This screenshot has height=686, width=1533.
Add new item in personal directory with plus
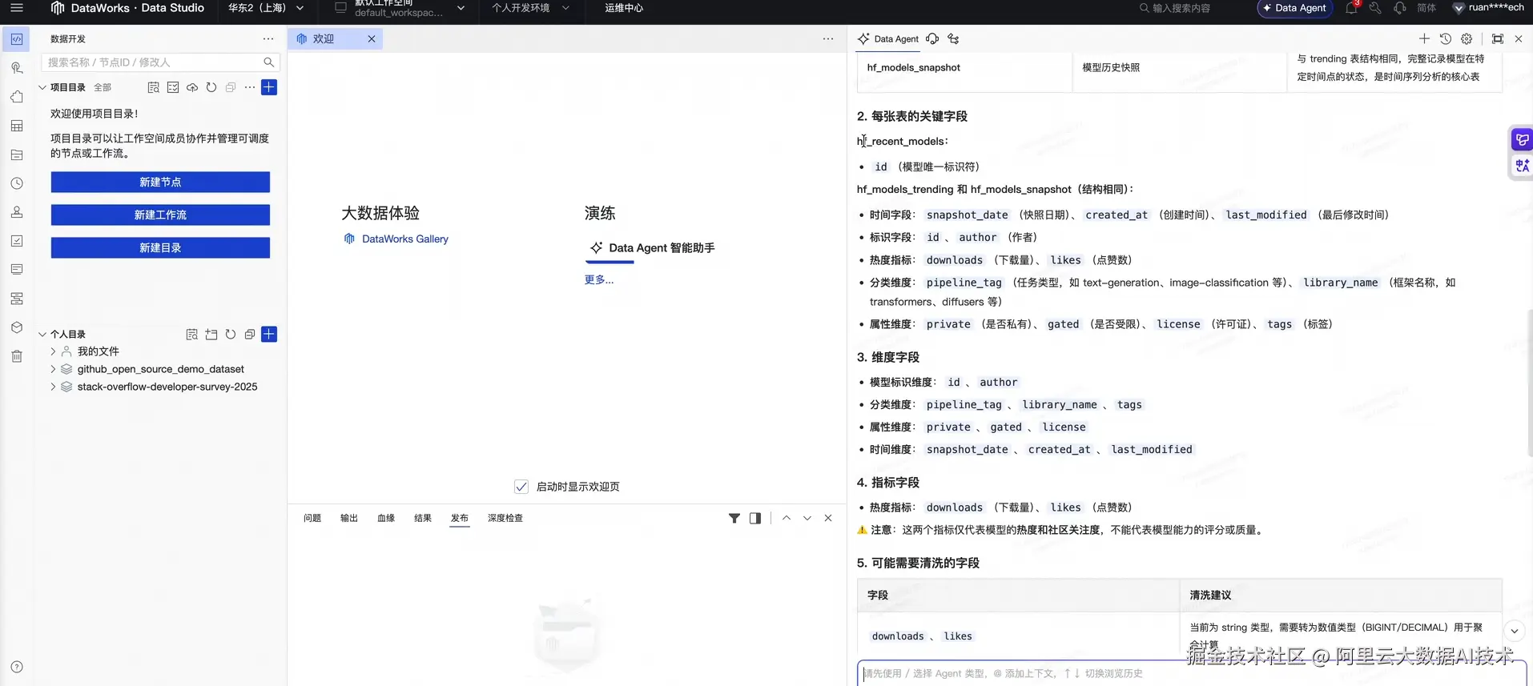[269, 335]
